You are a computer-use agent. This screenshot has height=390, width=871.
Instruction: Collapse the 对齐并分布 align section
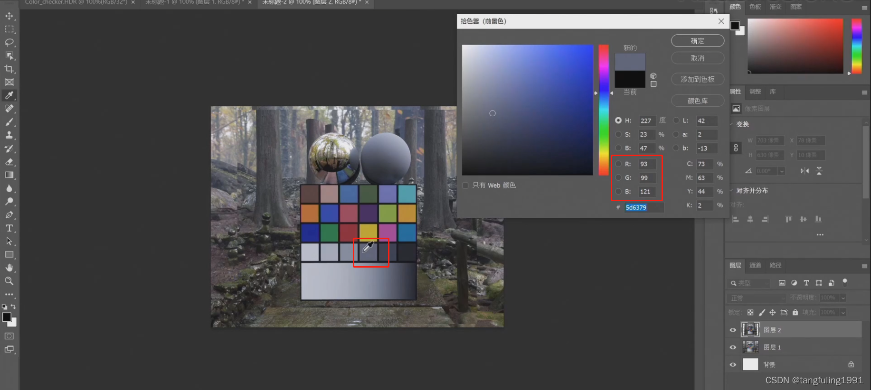point(732,190)
